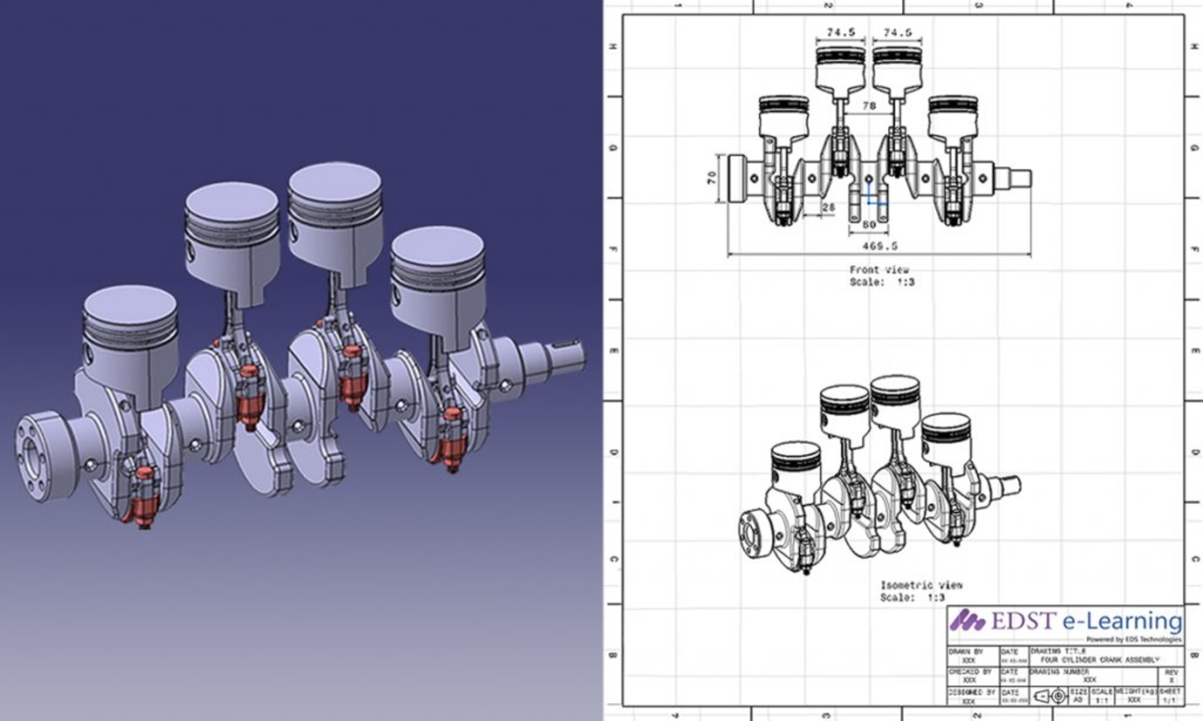
Task: Click the FOUR CYLINDER CRANK ASSEMBLY title field
Action: [1100, 660]
